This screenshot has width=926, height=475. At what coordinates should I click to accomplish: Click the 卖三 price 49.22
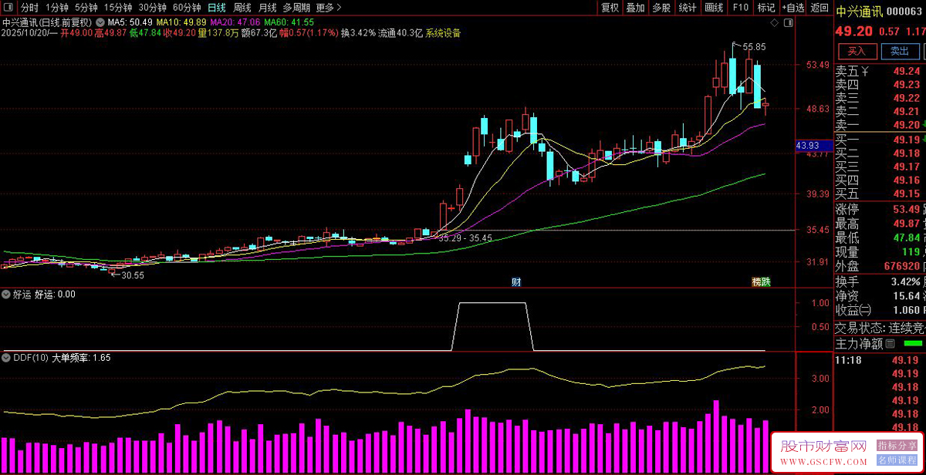[x=907, y=99]
